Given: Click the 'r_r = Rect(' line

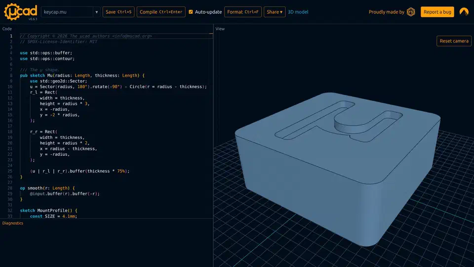Looking at the screenshot, I should [43, 132].
